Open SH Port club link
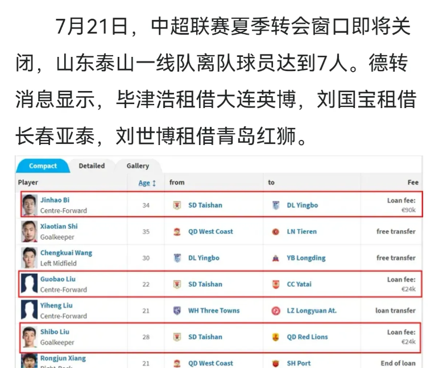Viewport: 435px width, 368px height. click(x=299, y=363)
